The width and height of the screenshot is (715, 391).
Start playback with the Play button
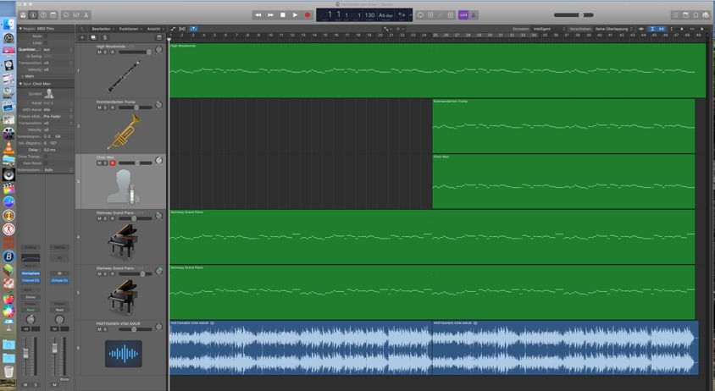295,15
